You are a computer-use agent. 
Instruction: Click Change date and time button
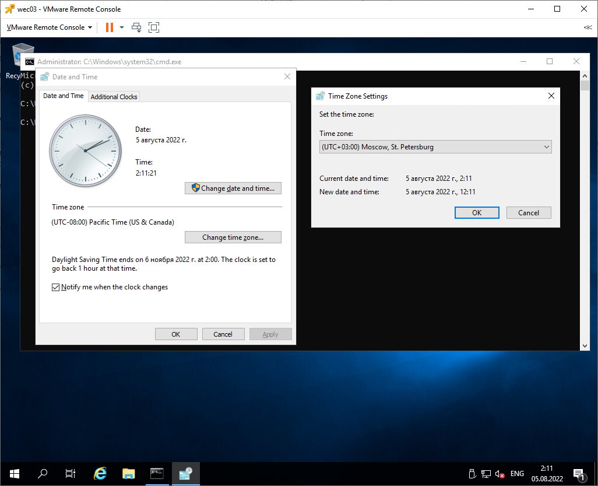233,188
